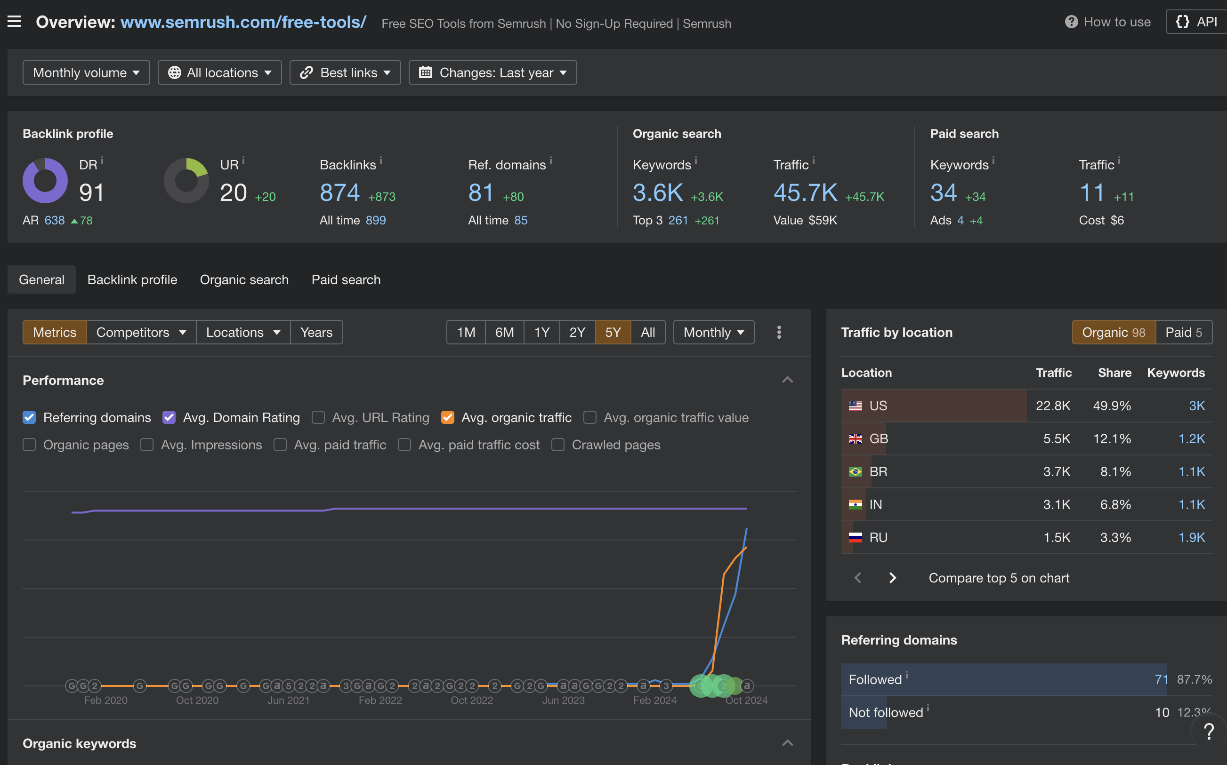Image resolution: width=1227 pixels, height=765 pixels.
Task: Open the API button
Action: point(1196,22)
